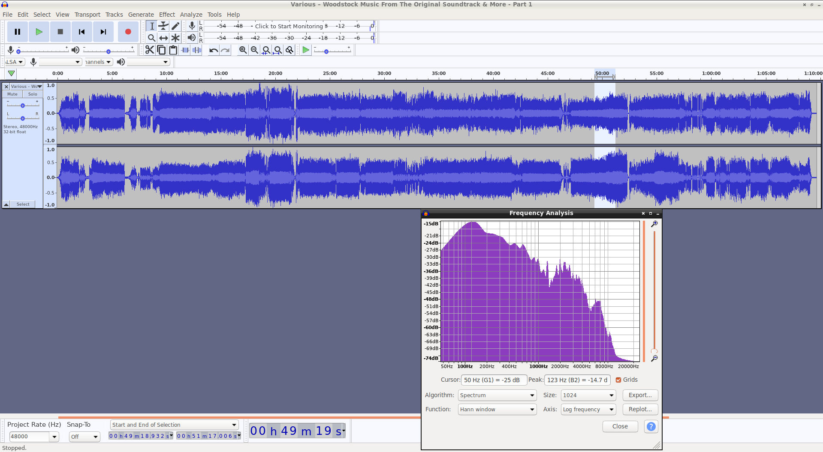Open the Axis Log frequency dropdown
Image resolution: width=823 pixels, height=452 pixels.
(x=588, y=409)
